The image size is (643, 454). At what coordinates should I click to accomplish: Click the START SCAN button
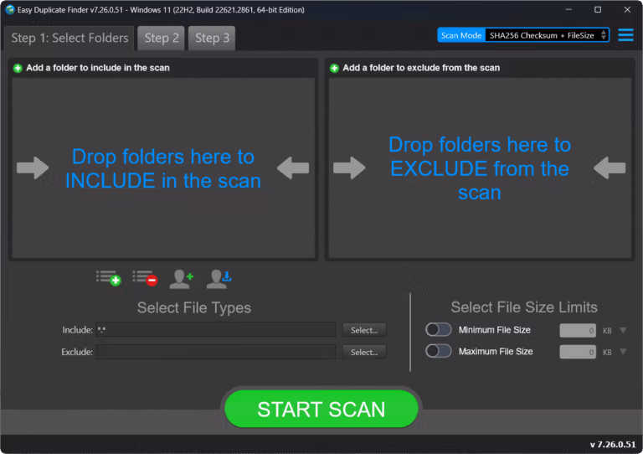tap(321, 409)
